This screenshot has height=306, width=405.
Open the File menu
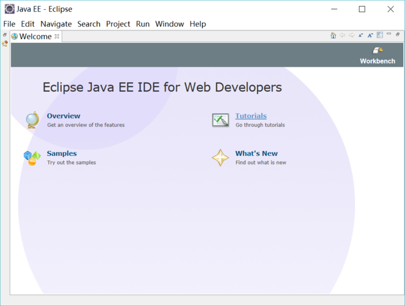point(9,24)
